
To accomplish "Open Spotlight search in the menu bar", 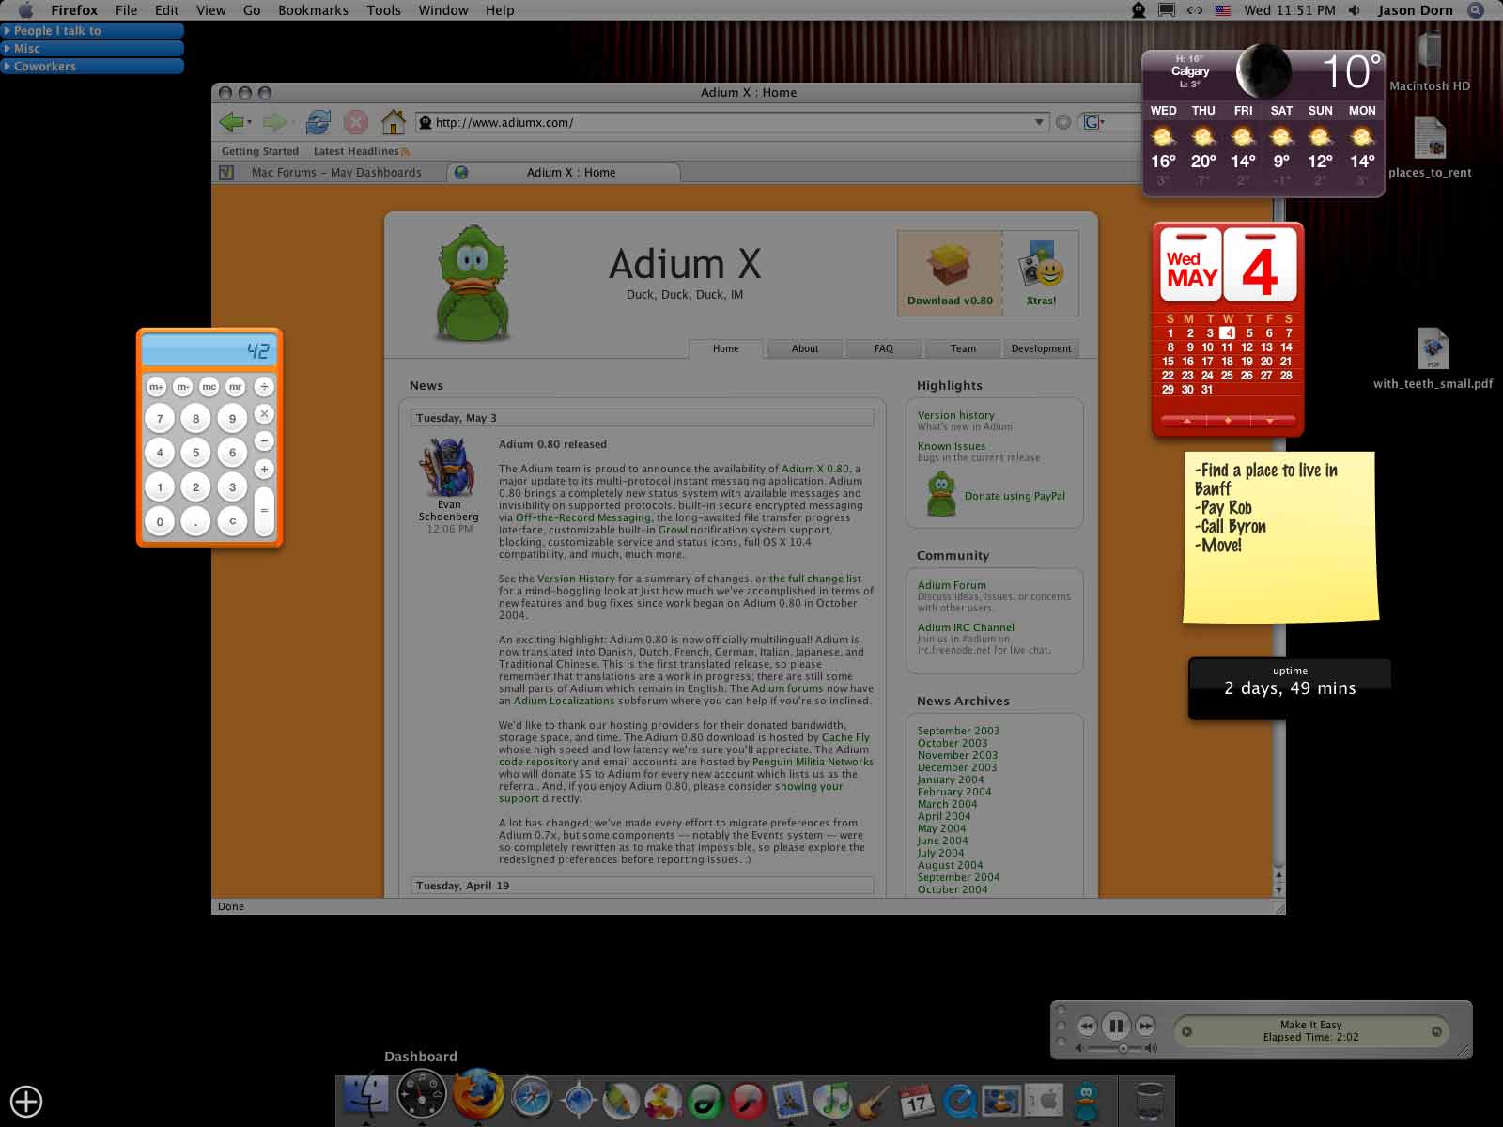I will point(1477,10).
